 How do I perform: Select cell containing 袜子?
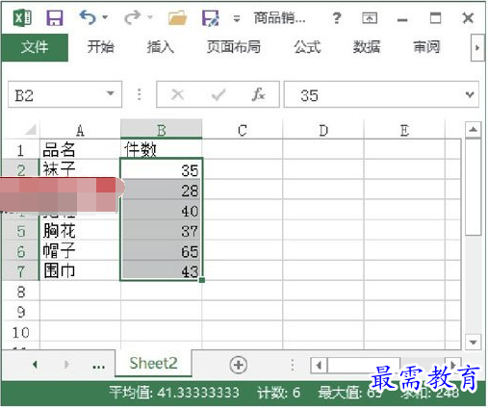pyautogui.click(x=80, y=168)
